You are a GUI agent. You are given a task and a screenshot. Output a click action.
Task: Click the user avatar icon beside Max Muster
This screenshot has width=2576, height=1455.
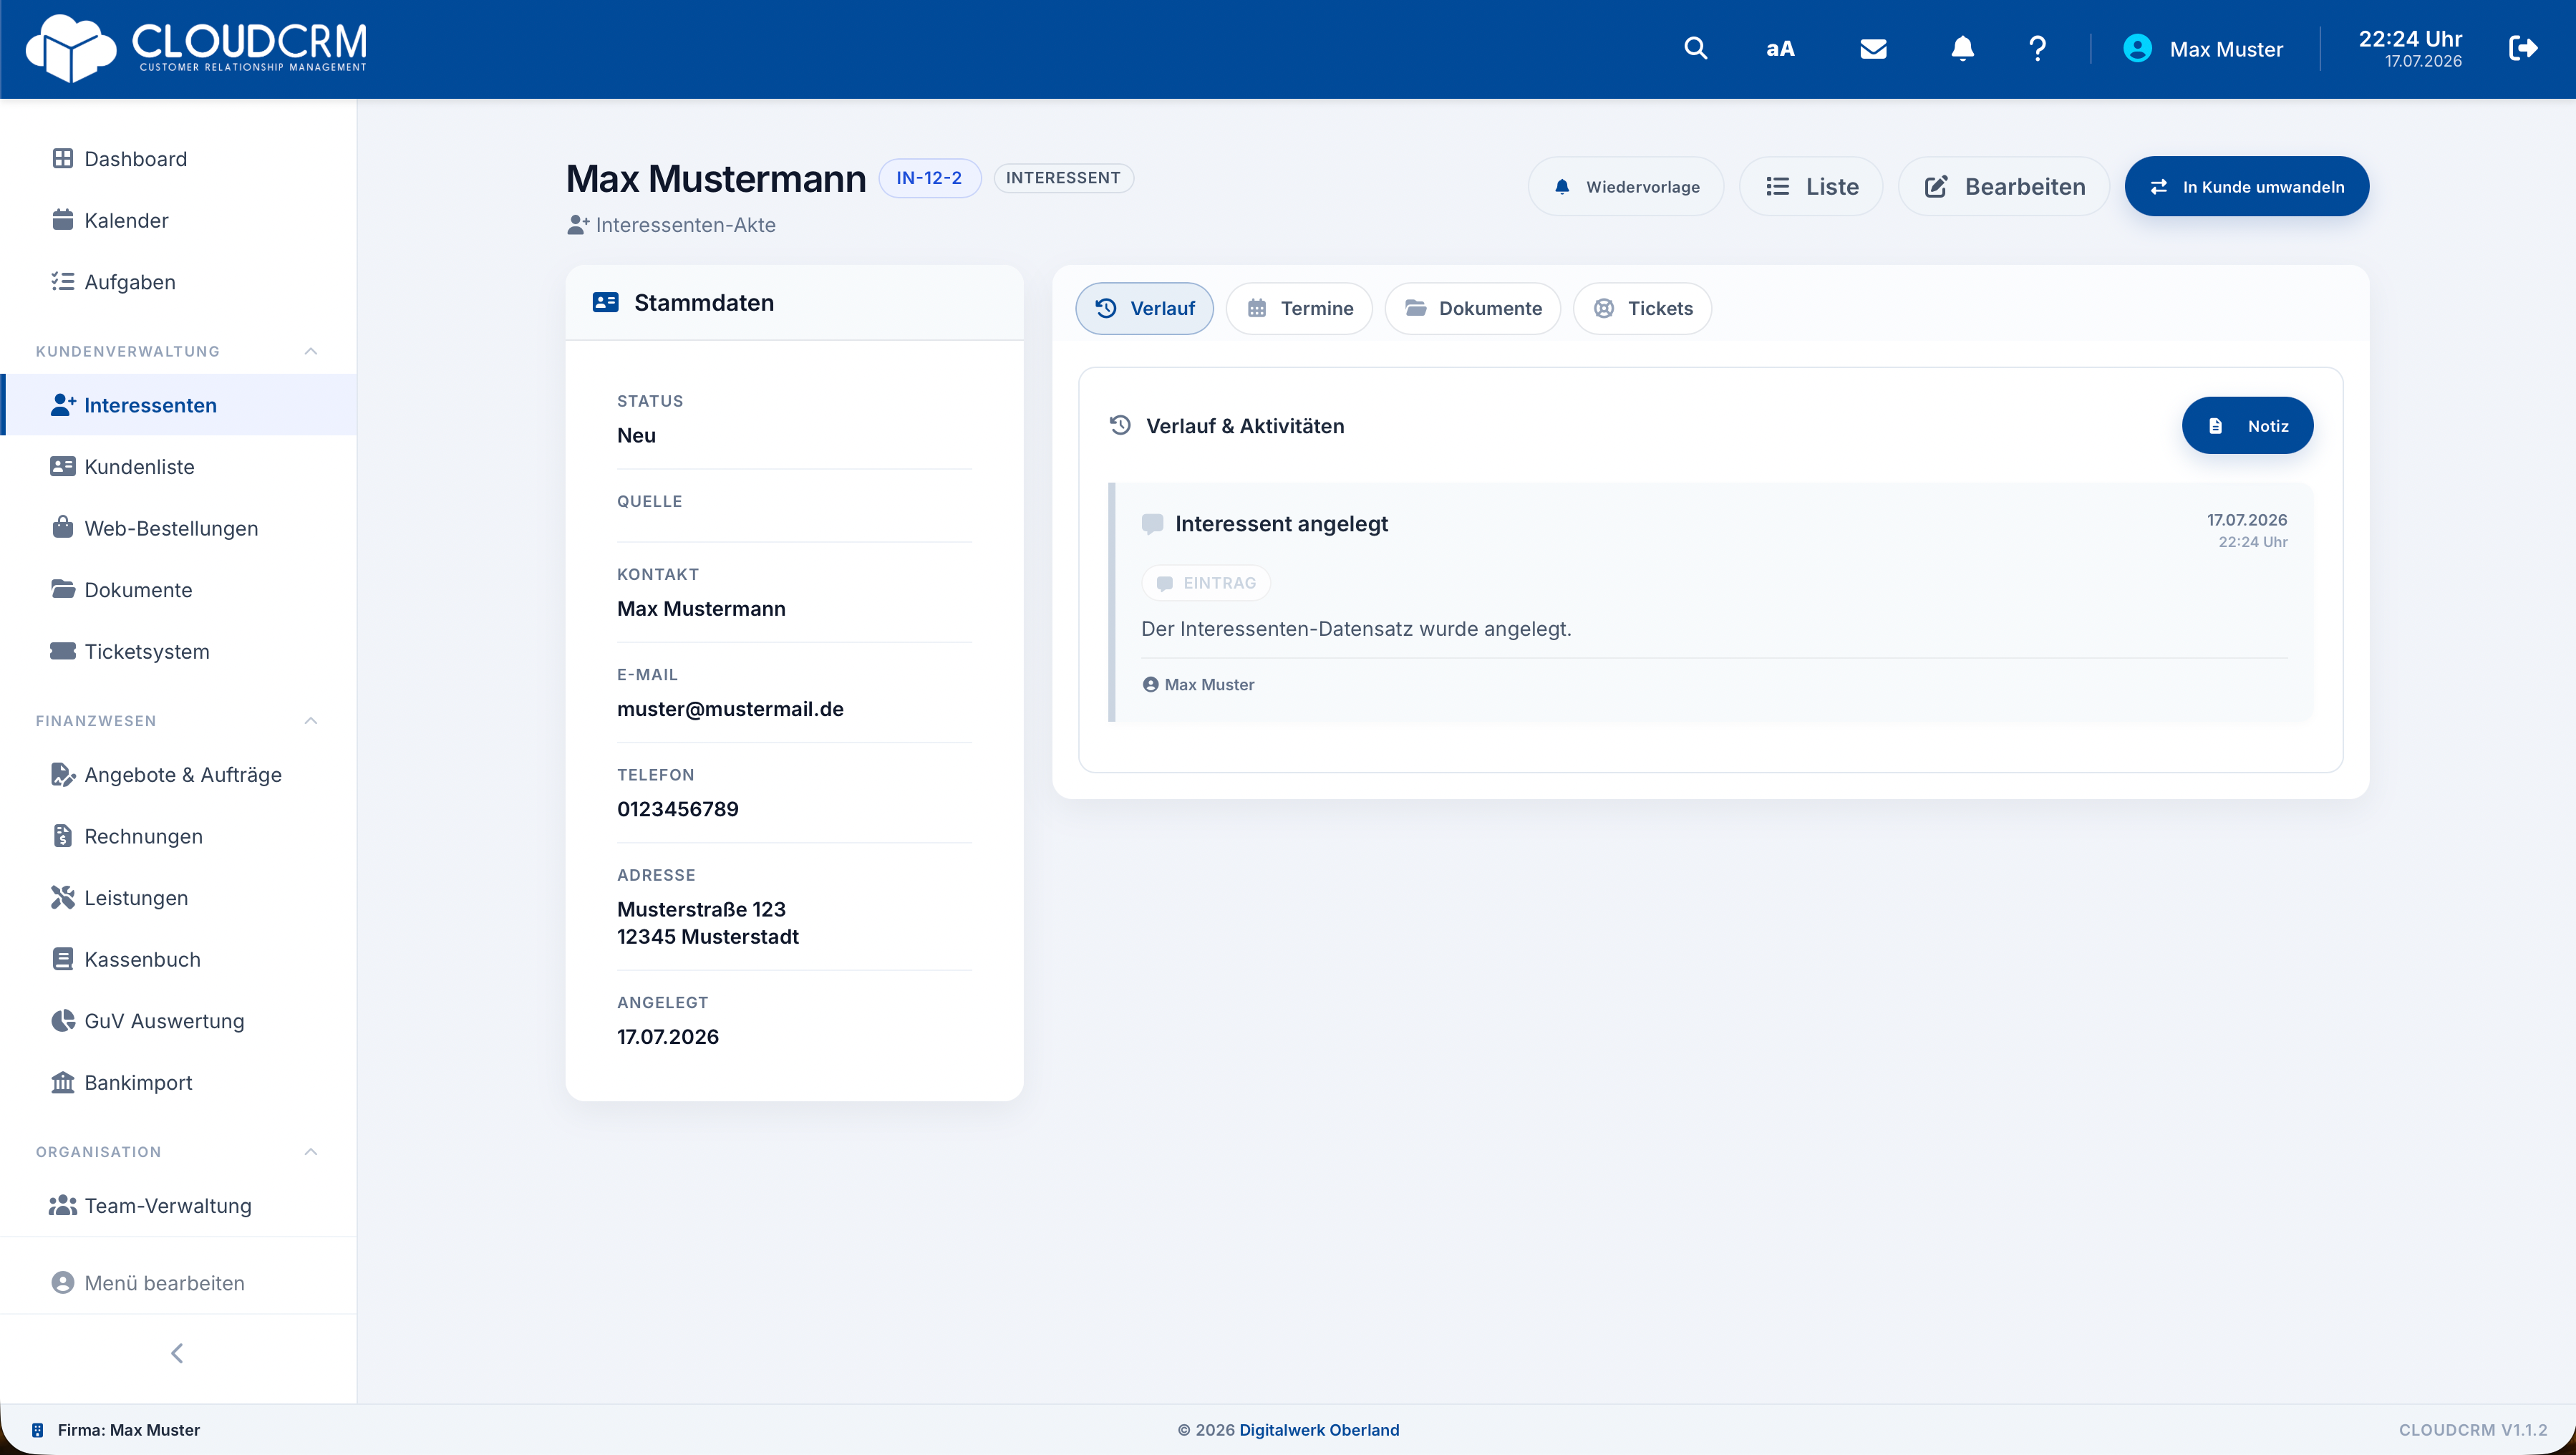(x=2137, y=48)
